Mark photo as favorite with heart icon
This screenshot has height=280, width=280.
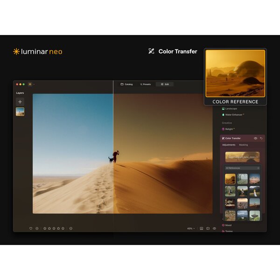pos(31,228)
